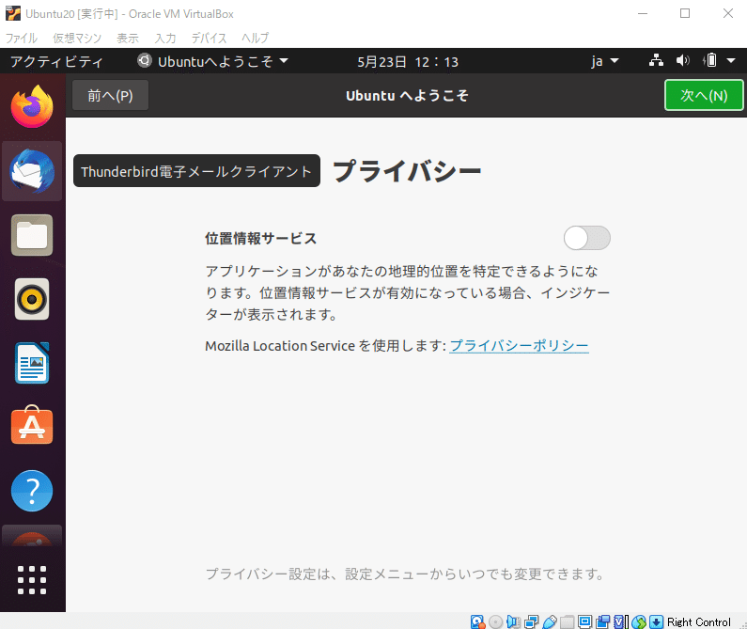Click VirtualBox USB devices indicator

tap(550, 621)
